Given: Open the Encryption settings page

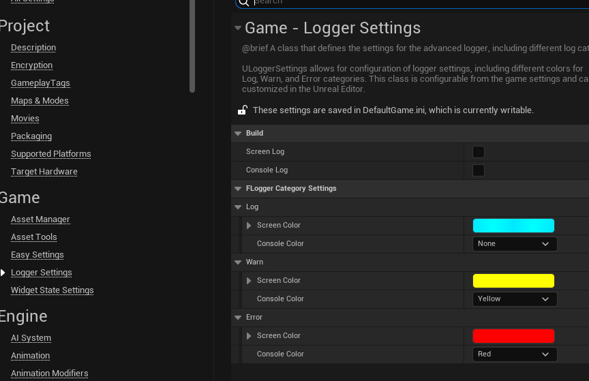Looking at the screenshot, I should click(x=31, y=65).
